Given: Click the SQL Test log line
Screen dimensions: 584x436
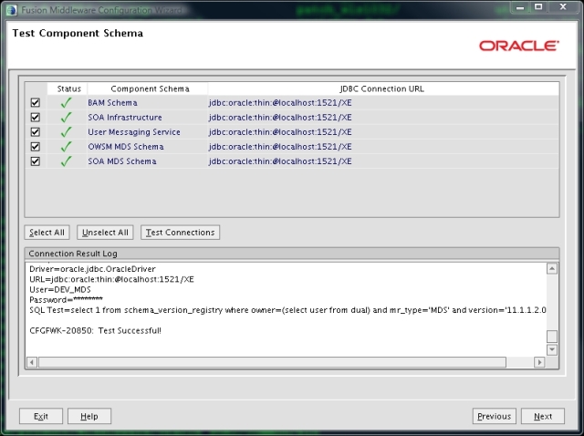Looking at the screenshot, I should pos(287,310).
